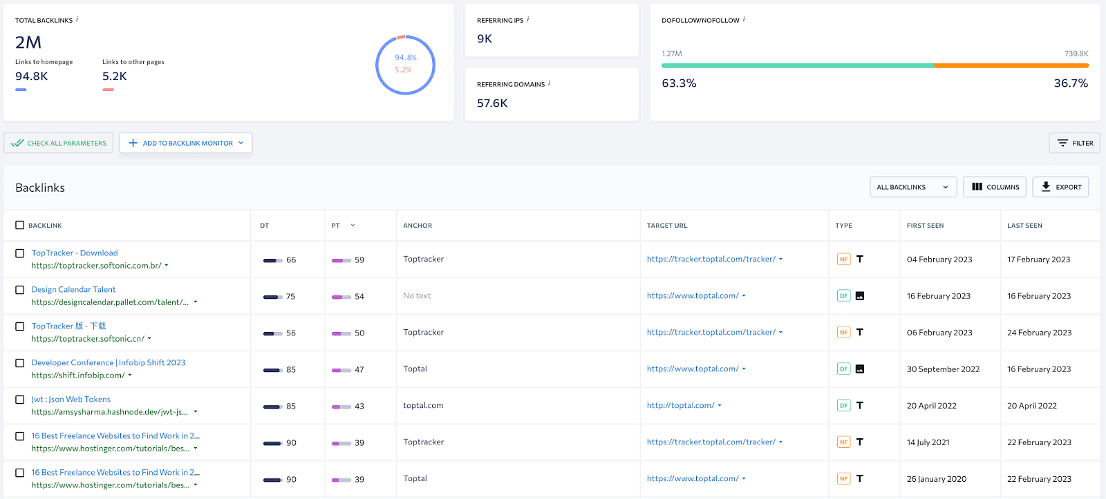Click the image type icon in Design Calendar Talent row
Viewport: 1106px width, 499px height.
tap(860, 296)
